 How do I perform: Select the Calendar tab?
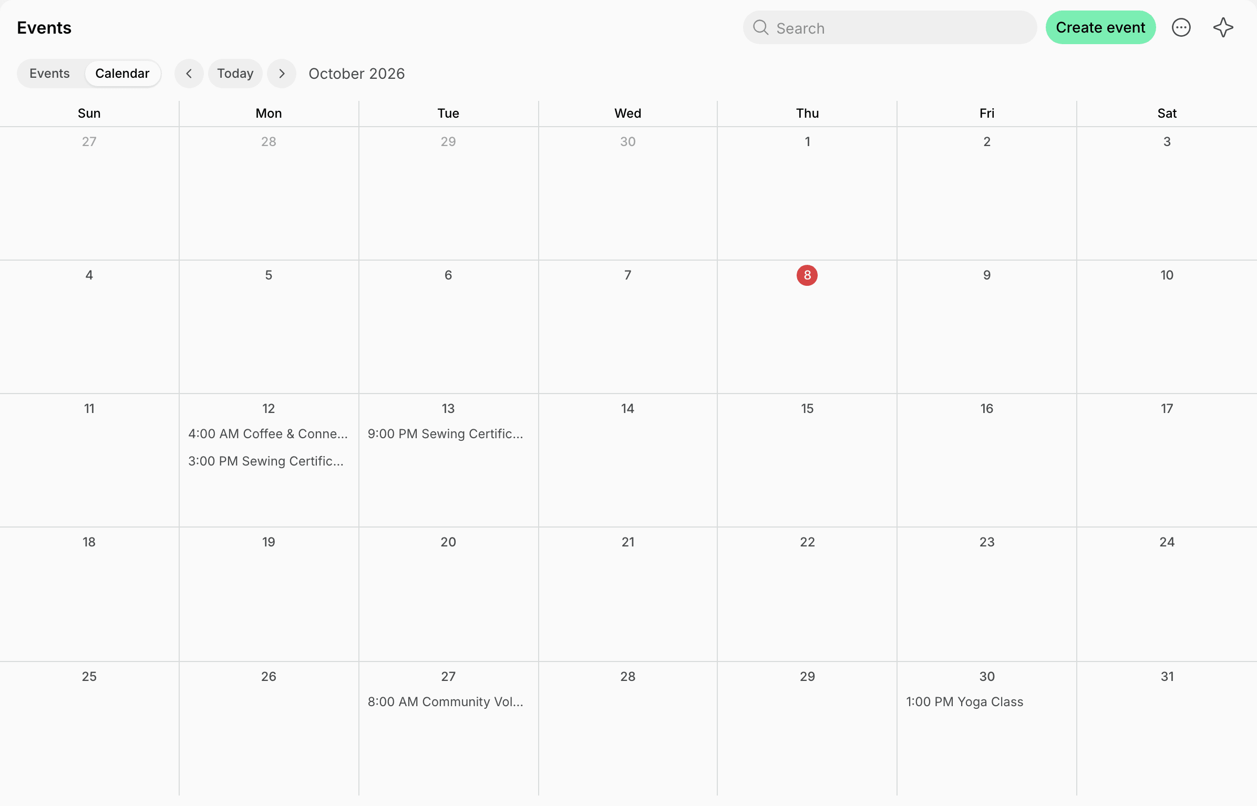122,74
